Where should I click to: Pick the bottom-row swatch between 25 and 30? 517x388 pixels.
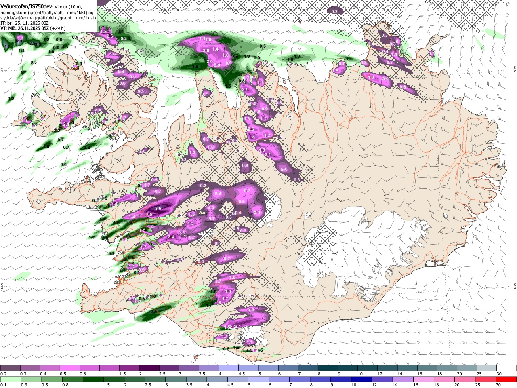coord(486,379)
